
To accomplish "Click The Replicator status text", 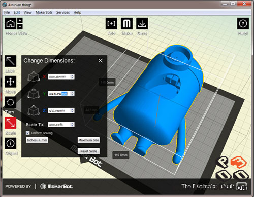I will point(207,186).
